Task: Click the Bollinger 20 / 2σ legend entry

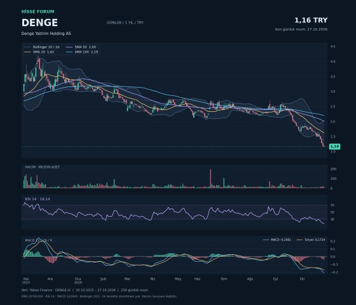Action: (42, 47)
